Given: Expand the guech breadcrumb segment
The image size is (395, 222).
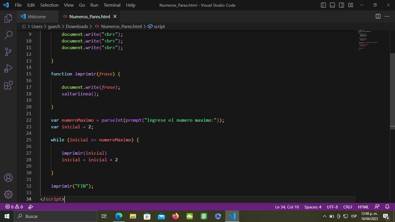Looking at the screenshot, I should pos(54,26).
